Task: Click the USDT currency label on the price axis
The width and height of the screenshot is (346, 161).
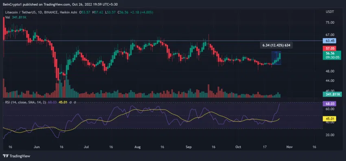Action: (x=330, y=11)
